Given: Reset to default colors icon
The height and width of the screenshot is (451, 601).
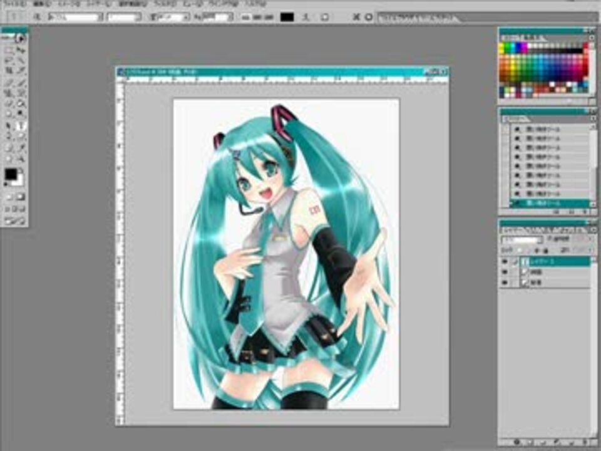Looking at the screenshot, I should [6, 185].
